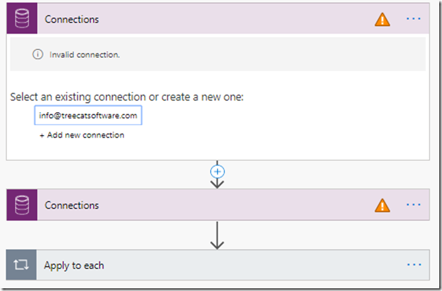The image size is (442, 291).
Task: Click warning triangle on first Connections card
Action: (382, 20)
